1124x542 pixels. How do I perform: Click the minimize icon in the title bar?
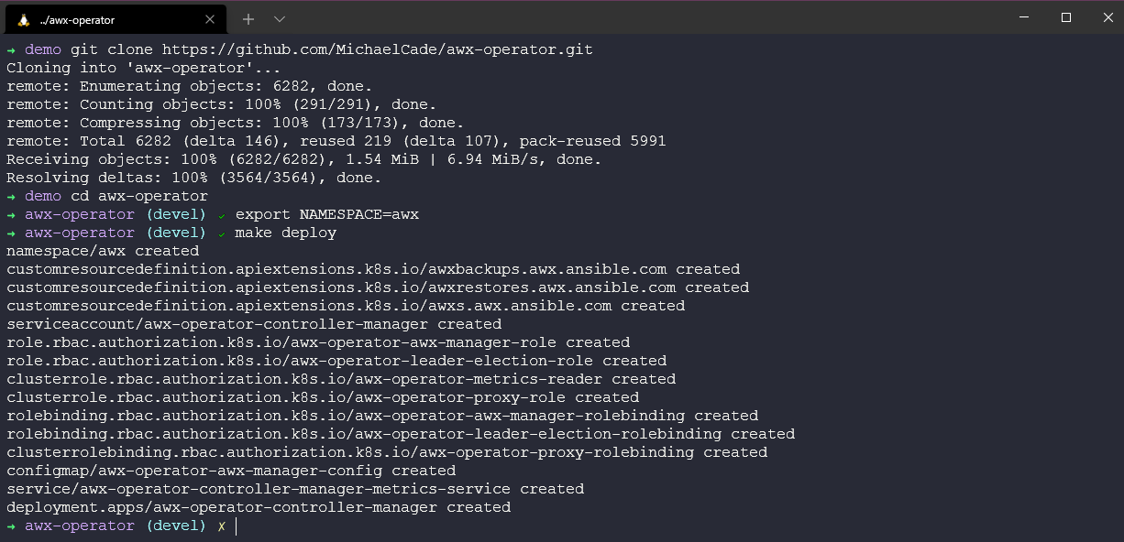point(1023,18)
